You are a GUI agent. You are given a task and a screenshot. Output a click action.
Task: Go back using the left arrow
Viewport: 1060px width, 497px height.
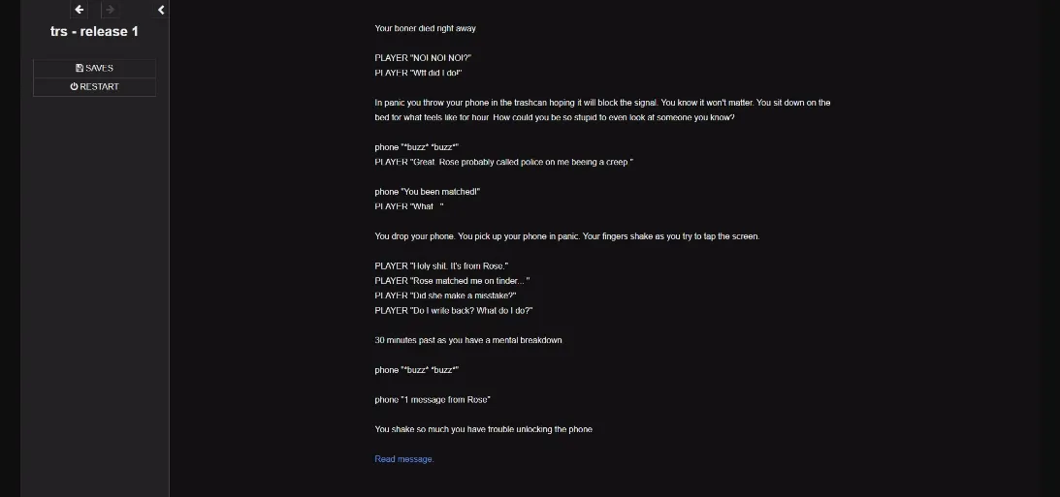coord(80,10)
